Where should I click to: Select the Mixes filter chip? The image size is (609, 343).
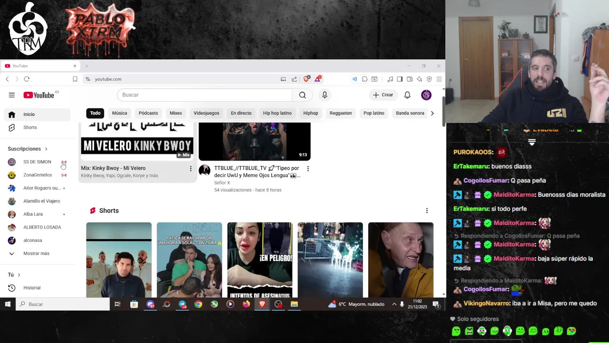pos(176,113)
